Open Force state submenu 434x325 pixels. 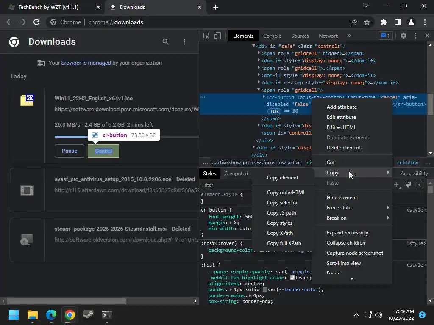pyautogui.click(x=352, y=207)
